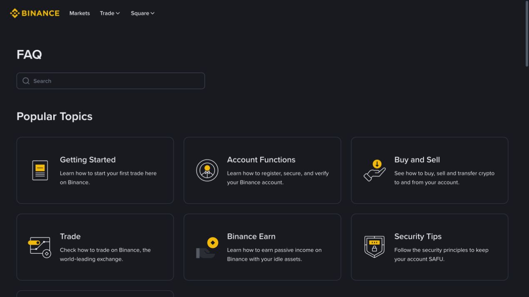The image size is (529, 297).
Task: Click the Buy and Sell hand icon
Action: (374, 170)
